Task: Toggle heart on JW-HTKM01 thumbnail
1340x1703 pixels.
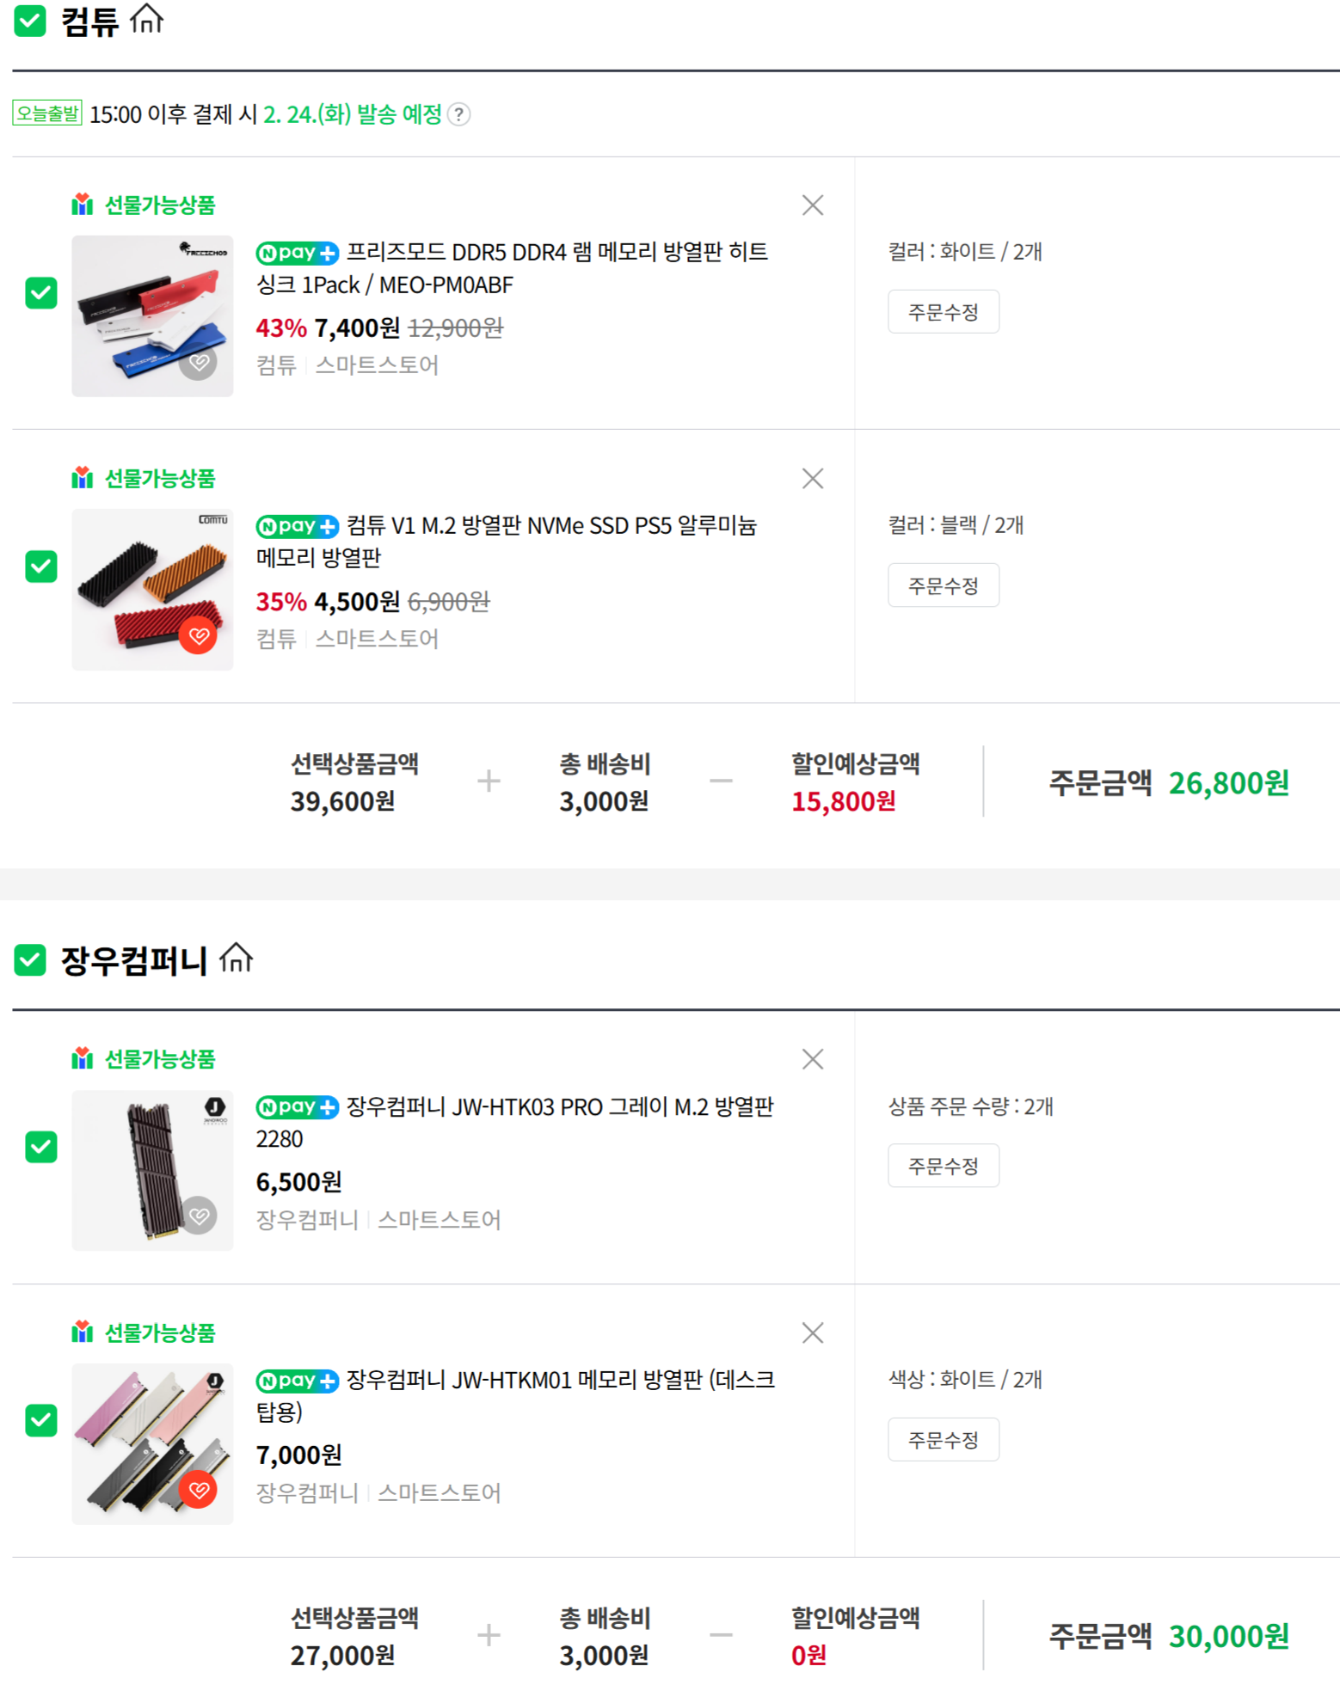Action: pyautogui.click(x=199, y=1490)
